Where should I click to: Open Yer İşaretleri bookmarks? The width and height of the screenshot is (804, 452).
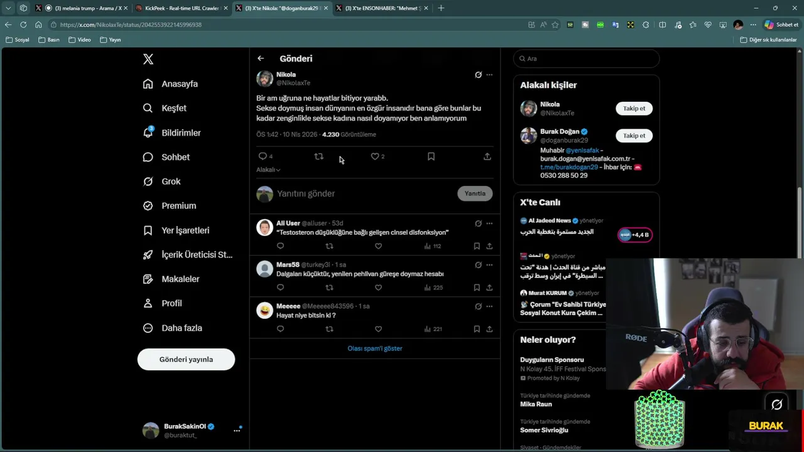click(177, 230)
